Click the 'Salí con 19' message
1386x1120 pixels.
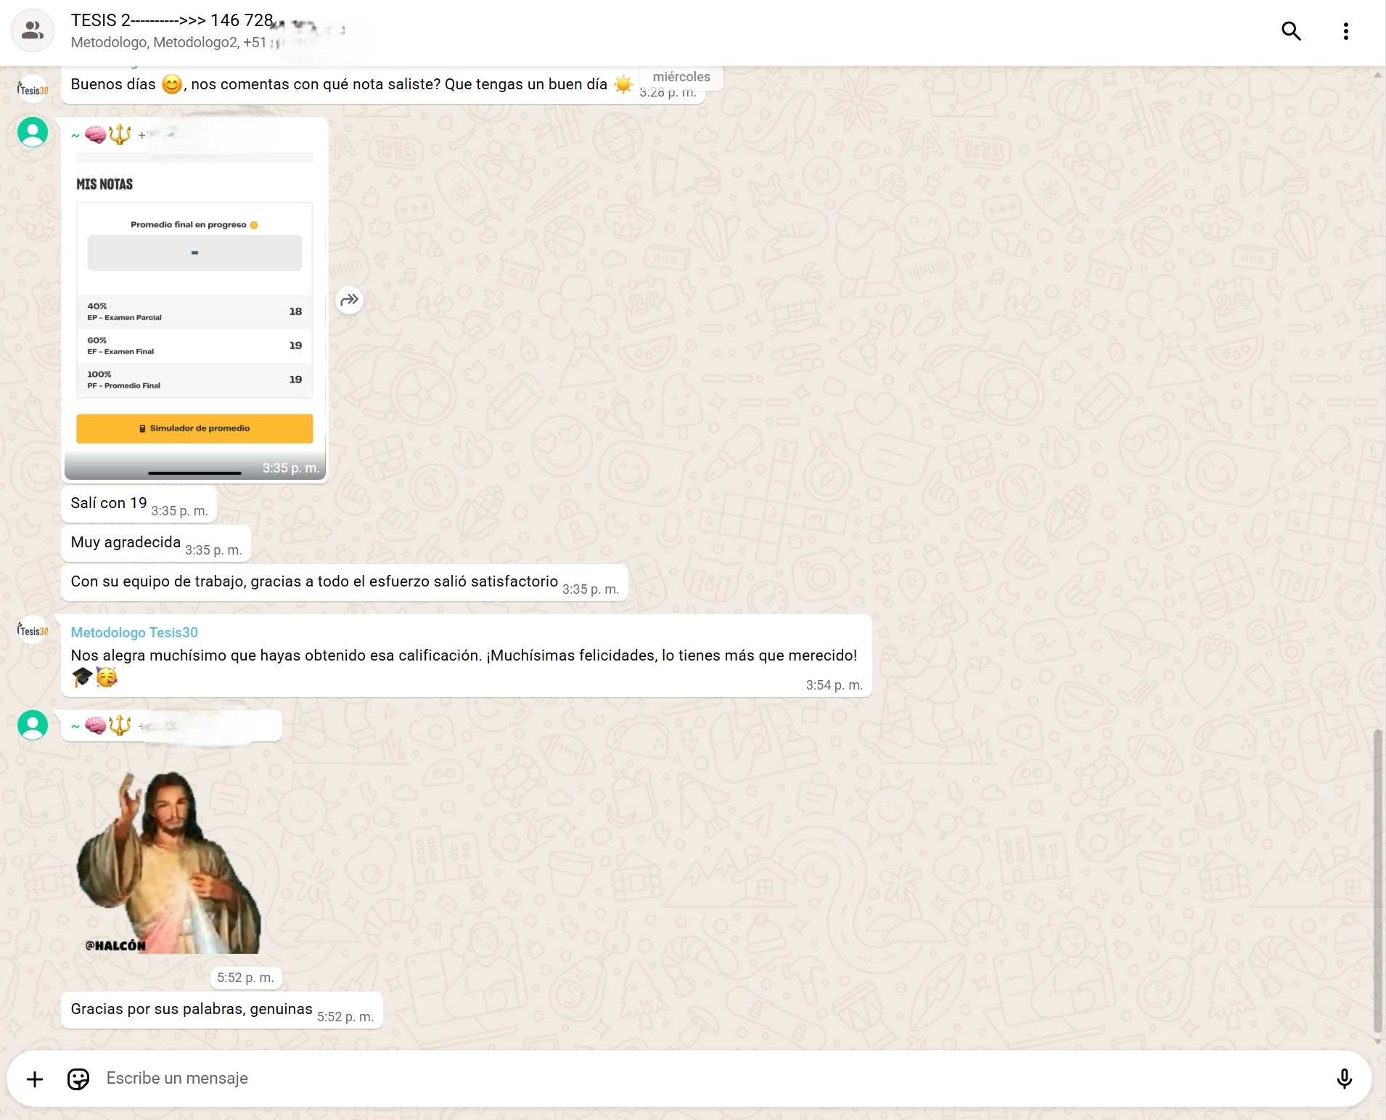139,504
